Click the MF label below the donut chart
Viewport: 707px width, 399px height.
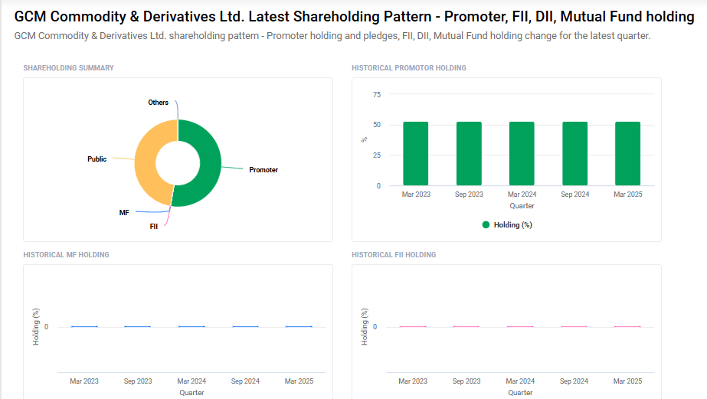click(x=124, y=213)
